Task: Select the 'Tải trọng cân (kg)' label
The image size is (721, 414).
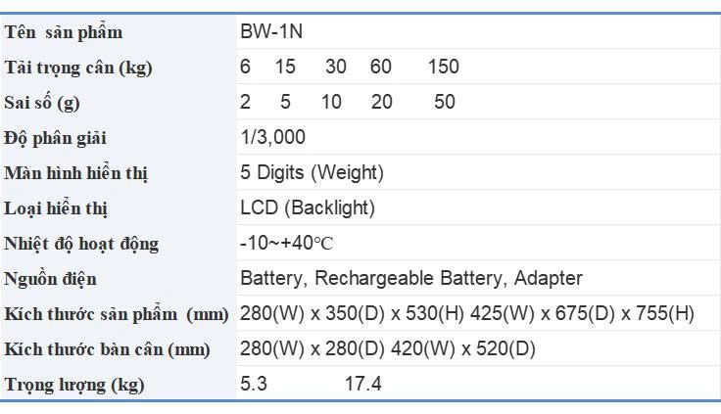Action: pos(78,69)
